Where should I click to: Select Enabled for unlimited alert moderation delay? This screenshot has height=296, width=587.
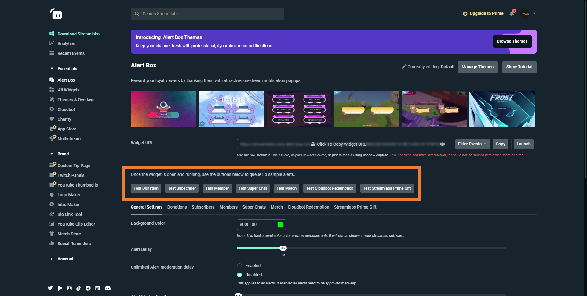click(x=239, y=266)
